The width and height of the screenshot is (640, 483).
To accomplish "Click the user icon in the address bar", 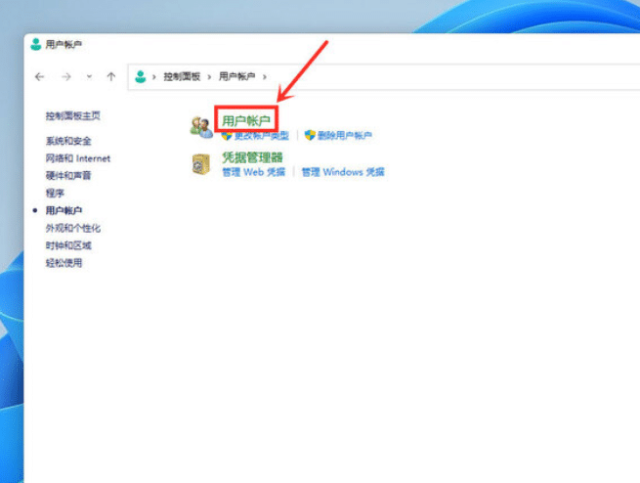I will point(141,77).
